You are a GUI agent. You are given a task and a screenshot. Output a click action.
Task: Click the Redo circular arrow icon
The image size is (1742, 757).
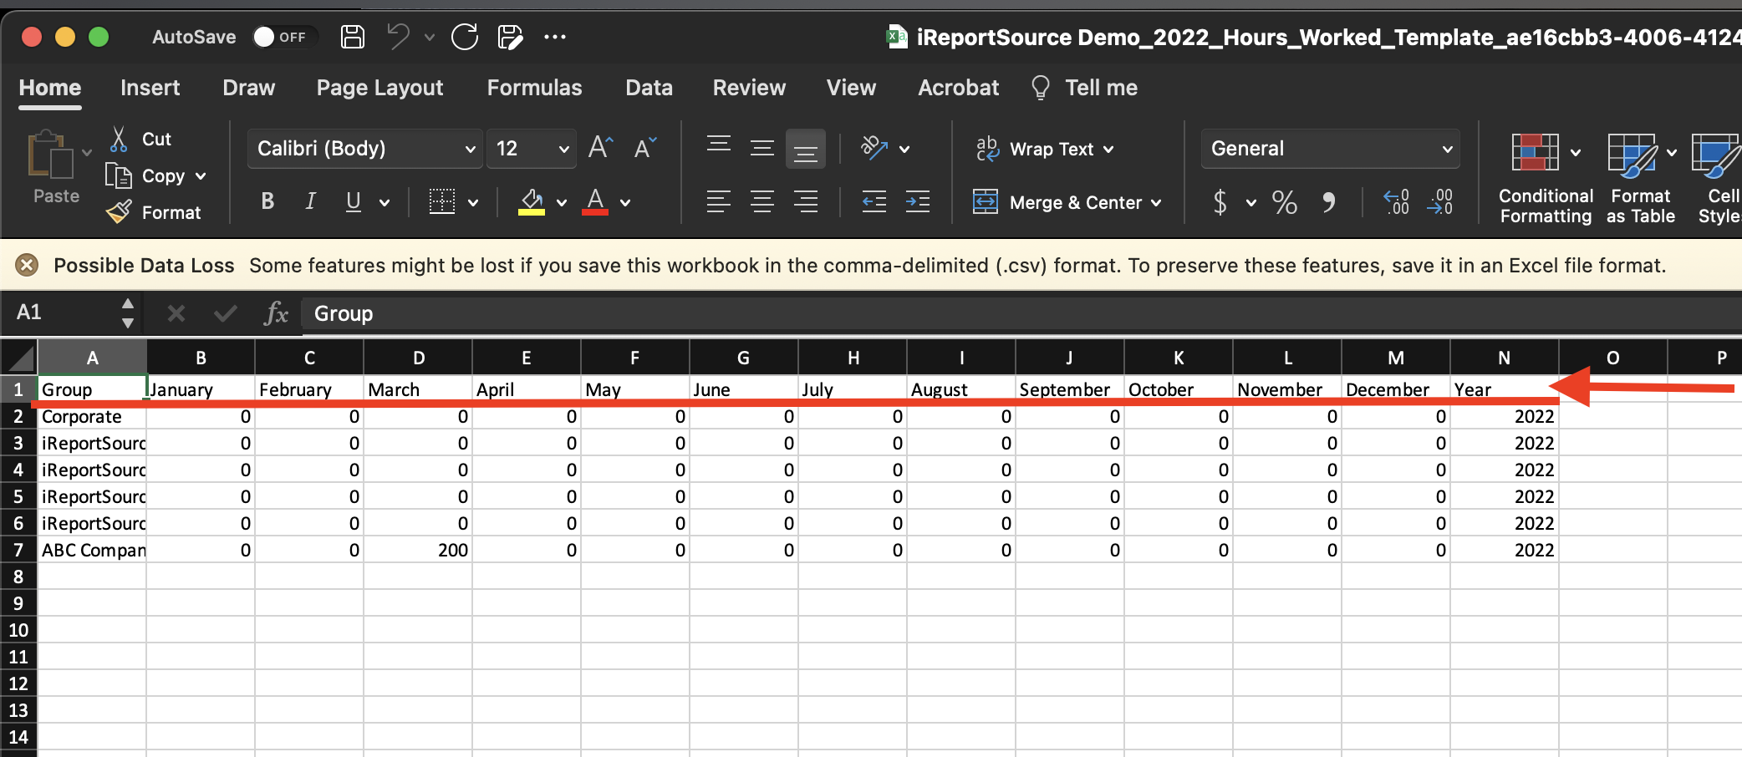tap(465, 37)
